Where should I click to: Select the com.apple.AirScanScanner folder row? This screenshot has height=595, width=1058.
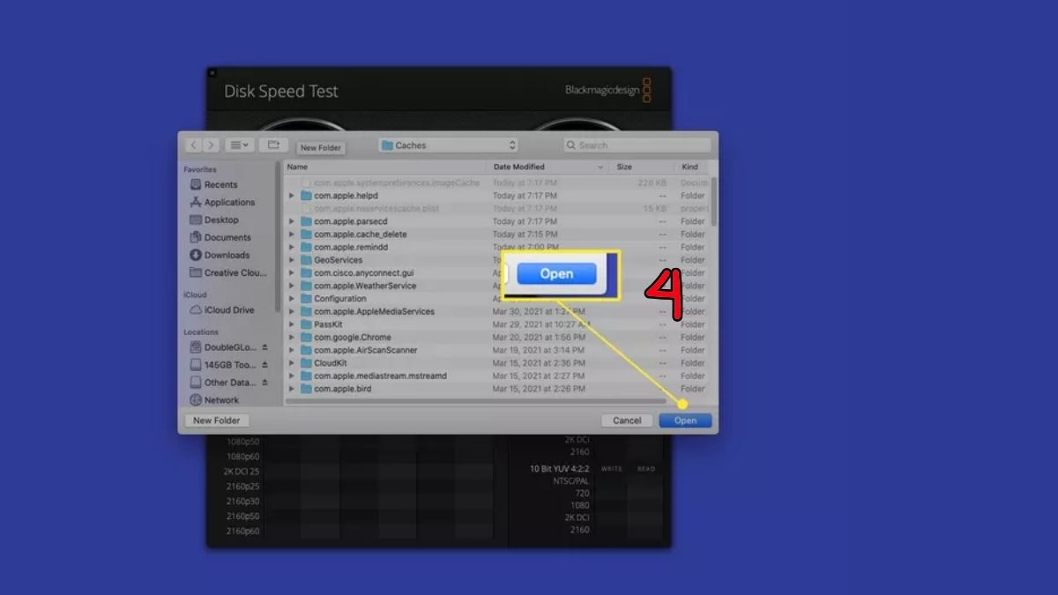click(498, 350)
